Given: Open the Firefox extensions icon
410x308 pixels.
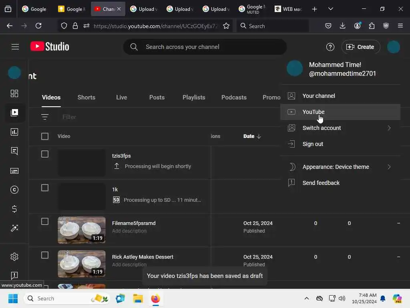Looking at the screenshot, I should coord(372,26).
